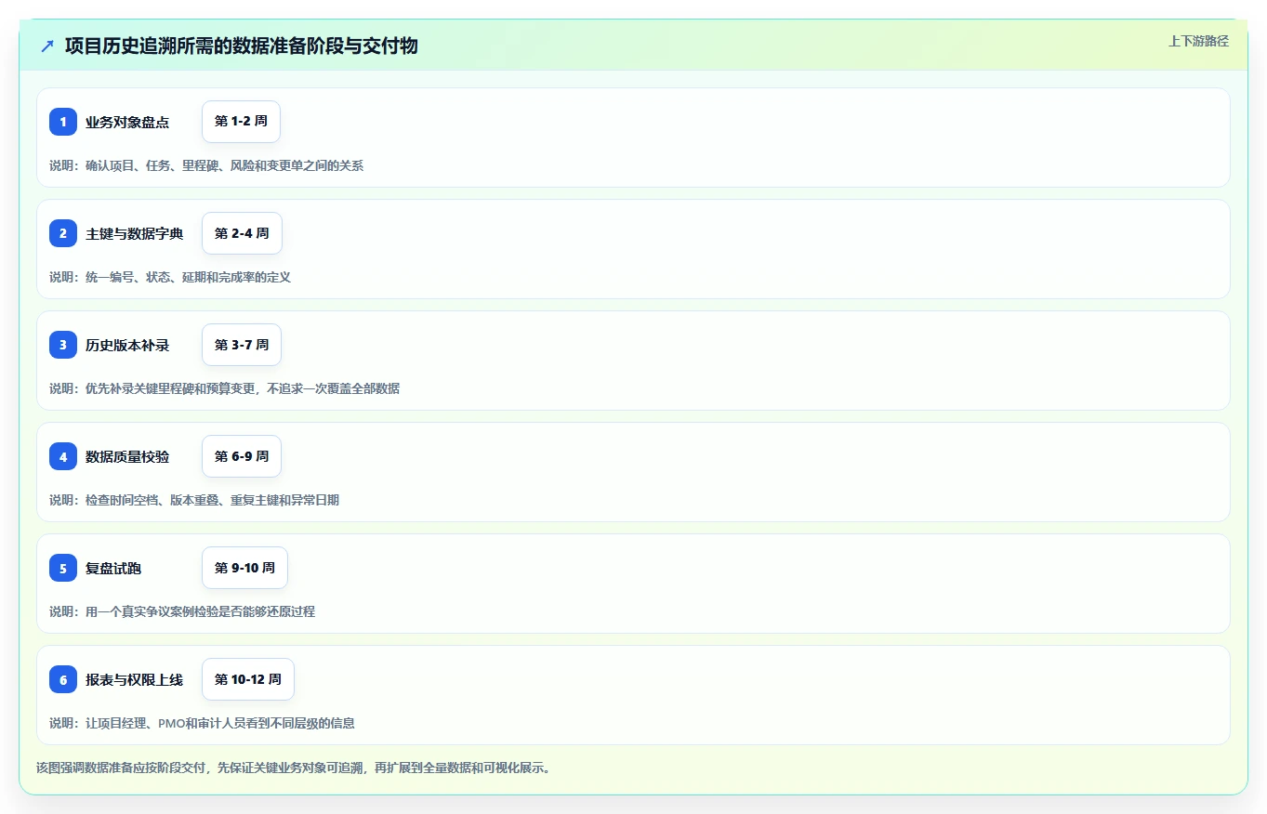Click the main title 项目历史追溯所需的数据准备阶段与交付物

242,46
